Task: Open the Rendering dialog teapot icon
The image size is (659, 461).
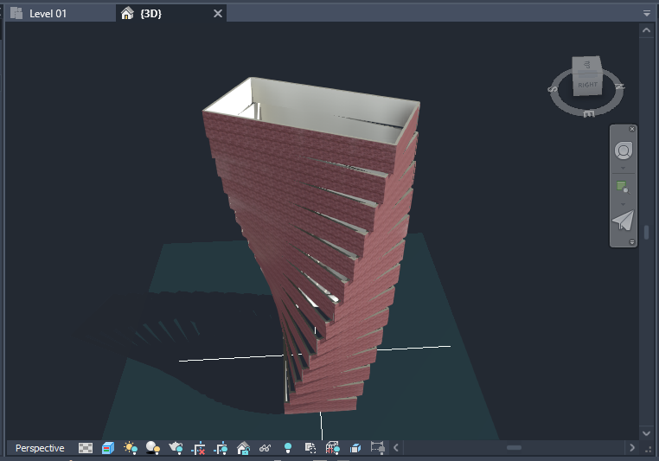Action: pyautogui.click(x=176, y=448)
